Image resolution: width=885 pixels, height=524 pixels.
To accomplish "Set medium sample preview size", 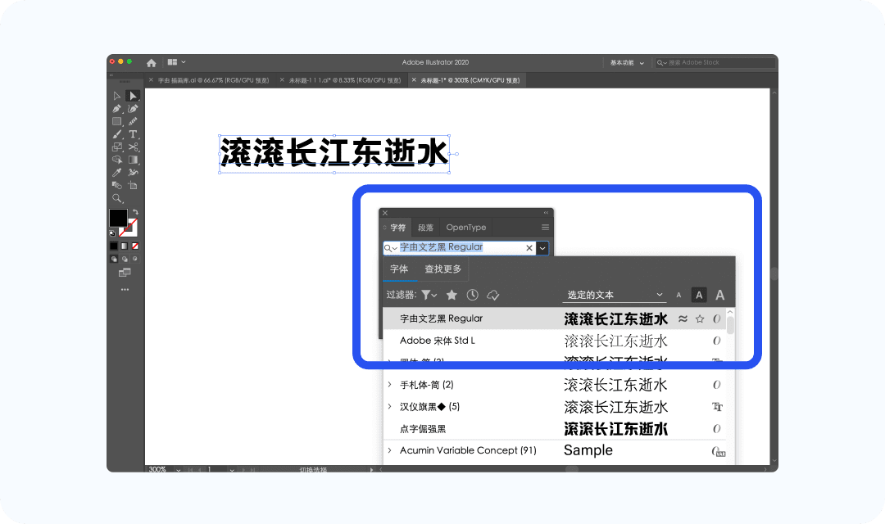I will (x=699, y=295).
